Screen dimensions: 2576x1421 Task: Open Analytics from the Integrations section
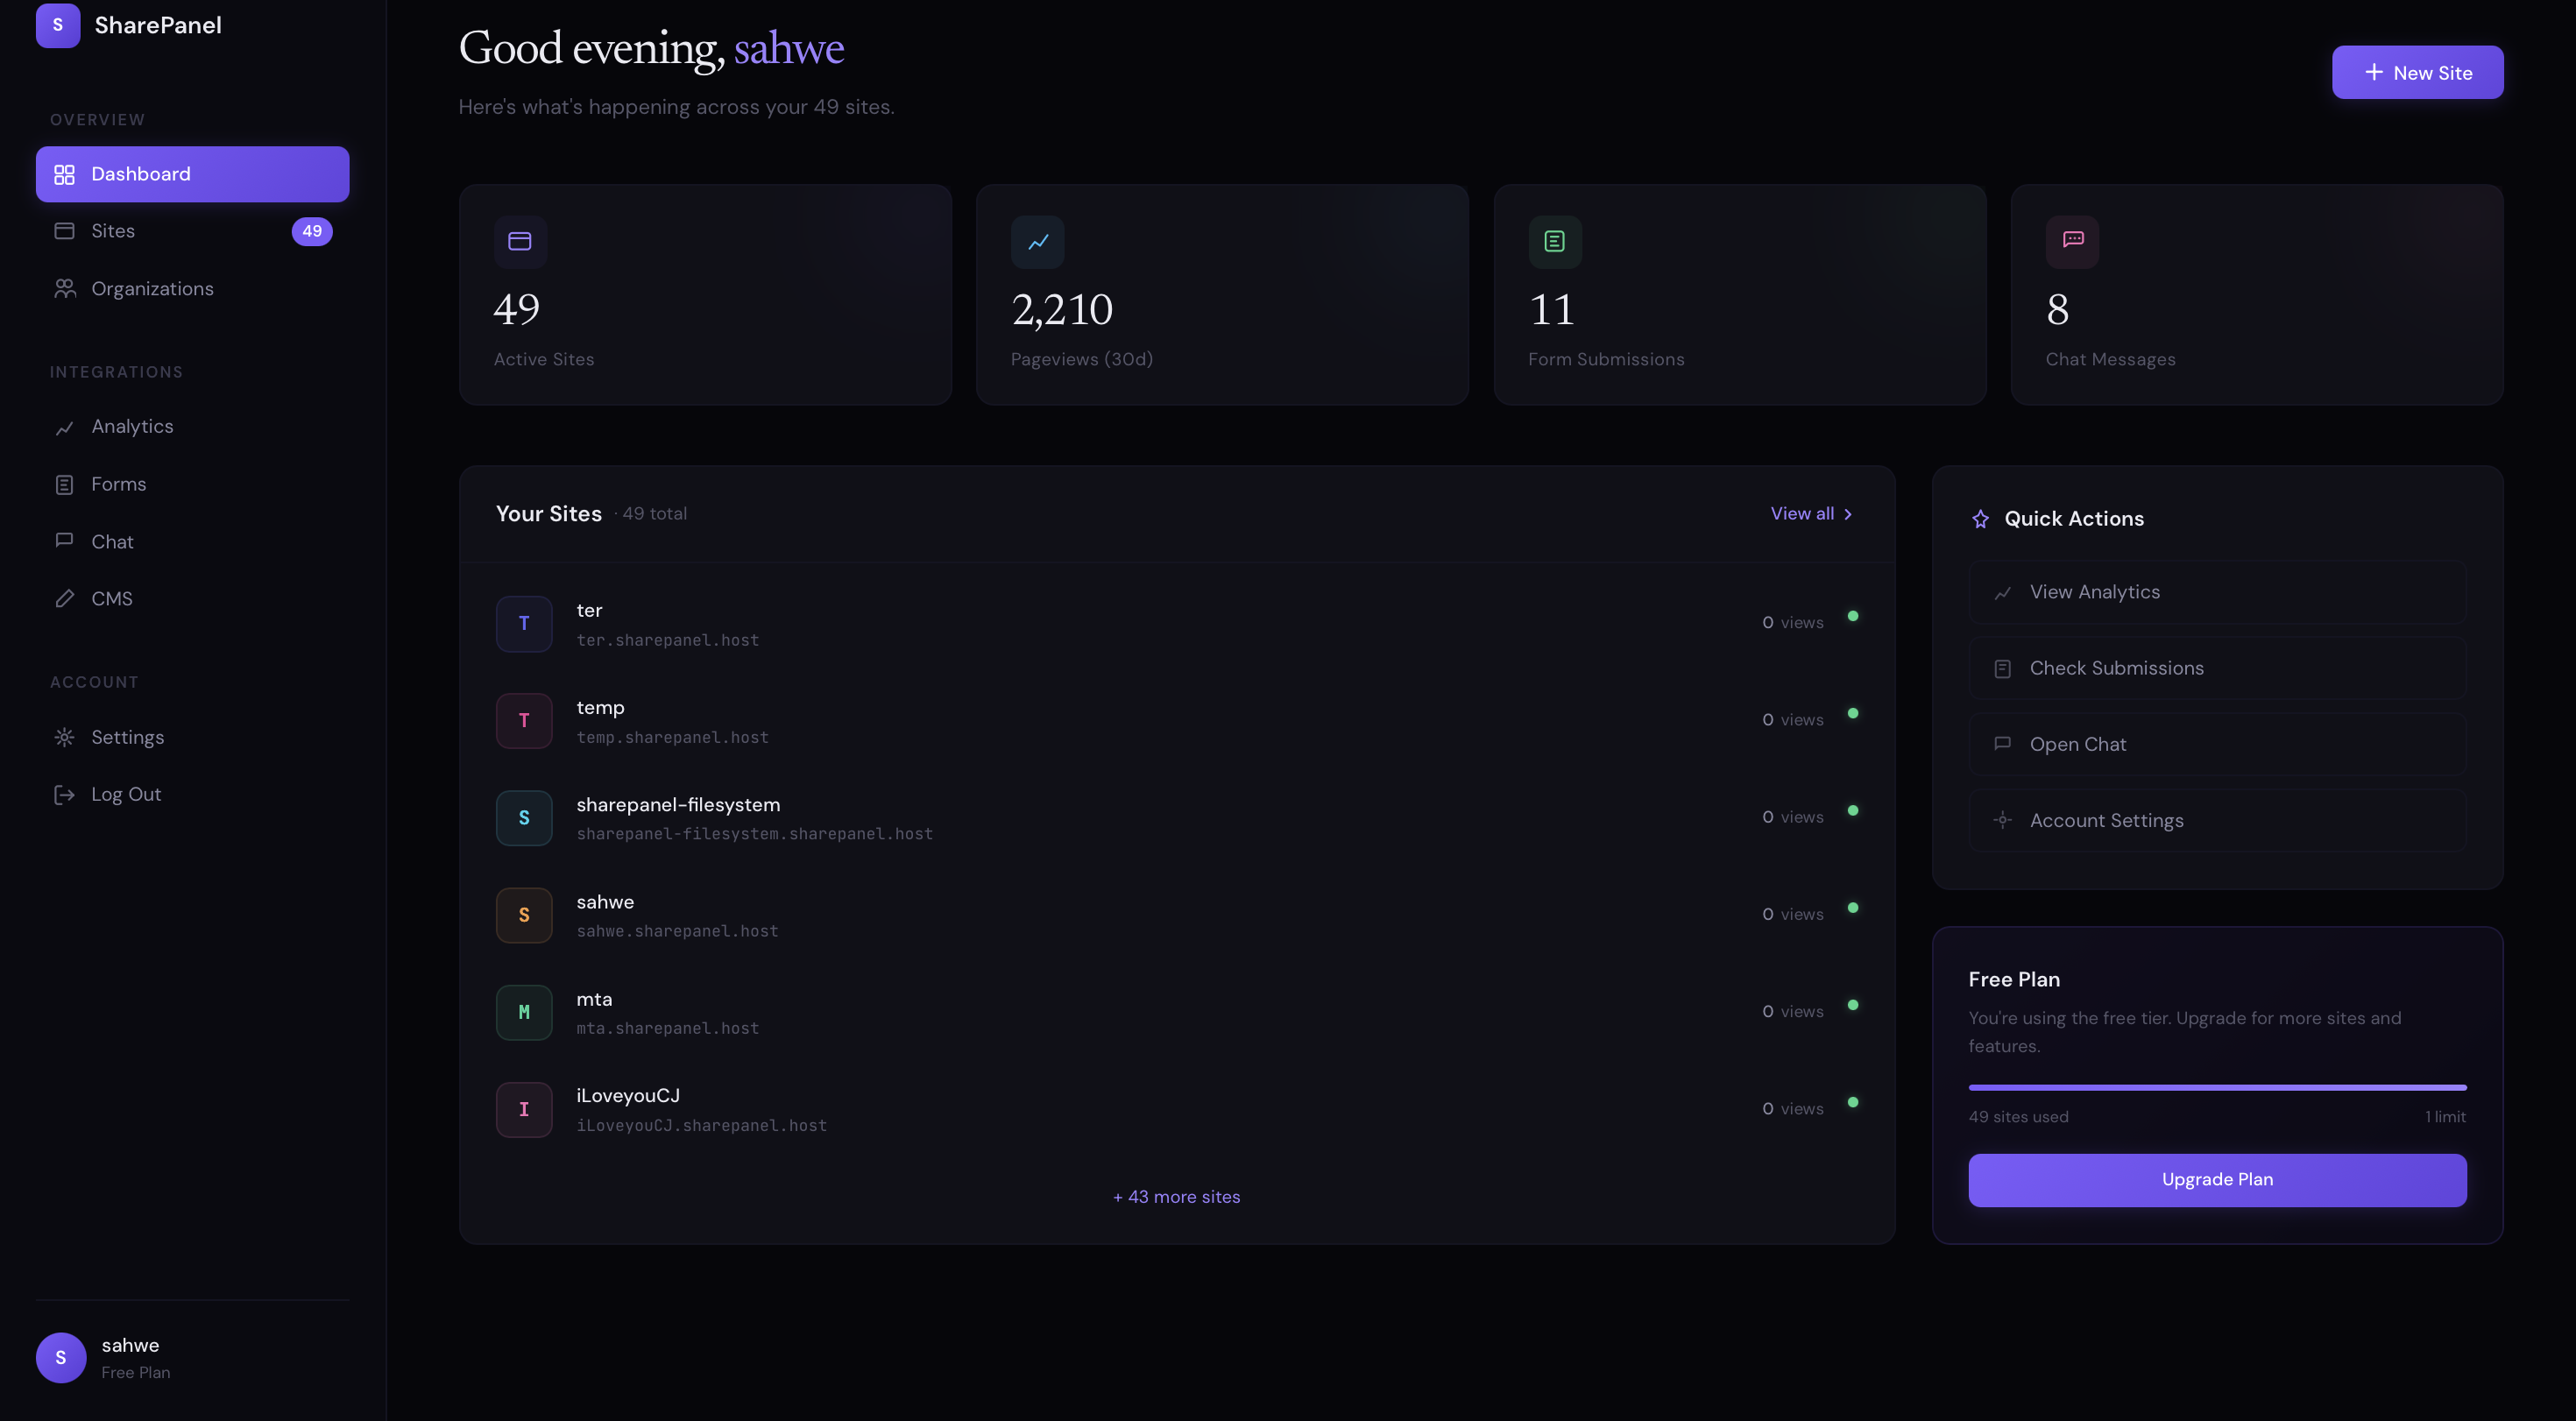[64, 427]
